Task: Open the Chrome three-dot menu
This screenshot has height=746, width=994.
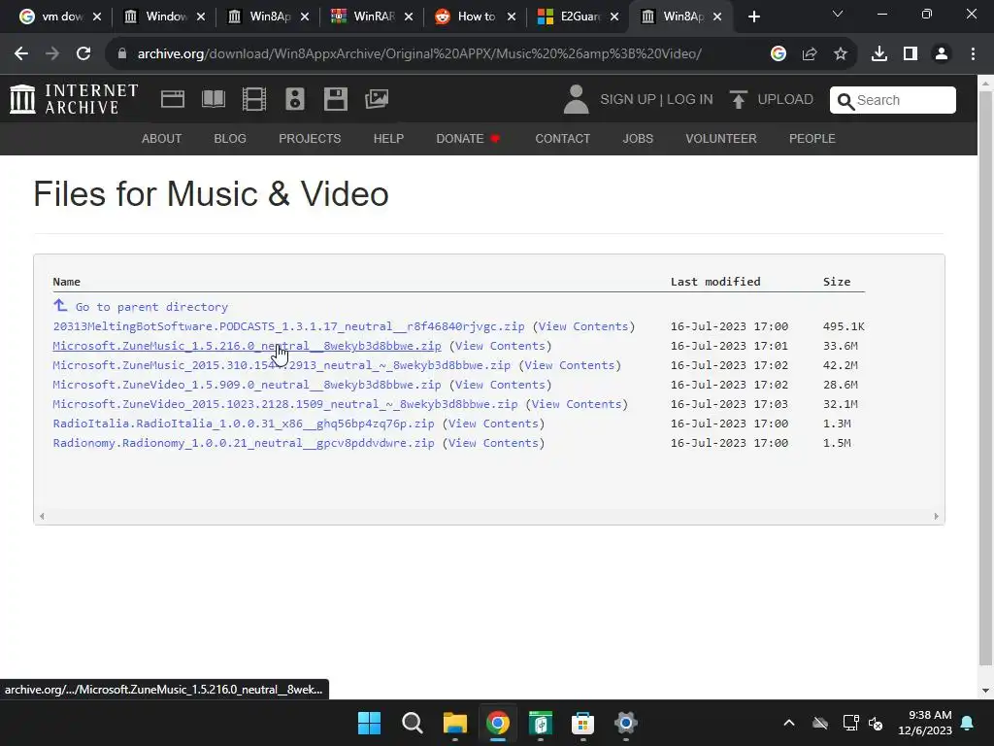Action: 973,54
